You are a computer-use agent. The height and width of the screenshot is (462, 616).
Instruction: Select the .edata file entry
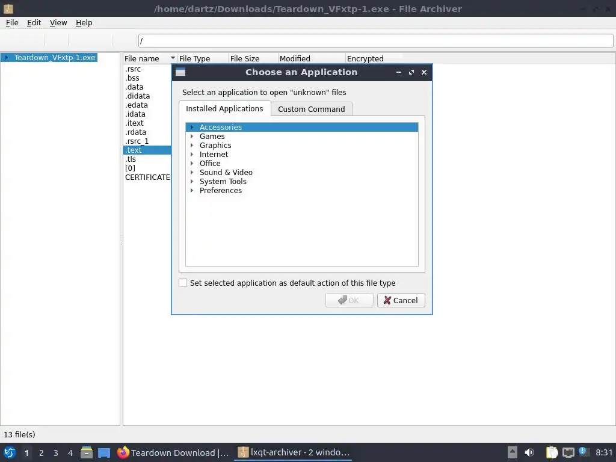137,105
